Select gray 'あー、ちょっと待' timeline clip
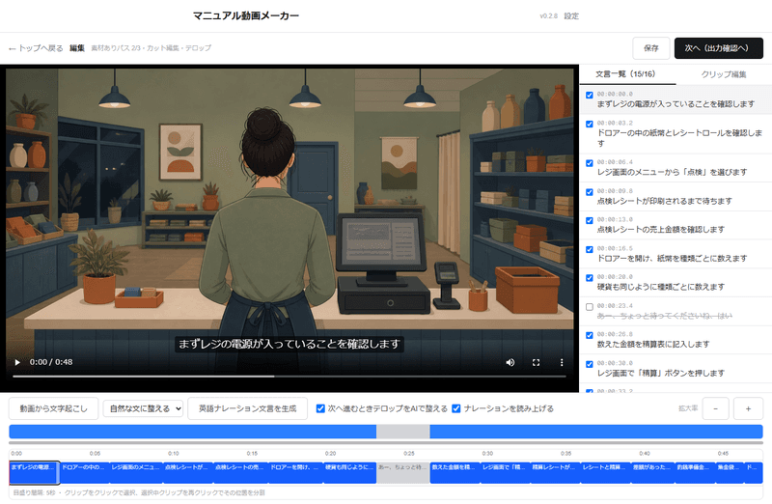This screenshot has height=504, width=772. point(402,472)
